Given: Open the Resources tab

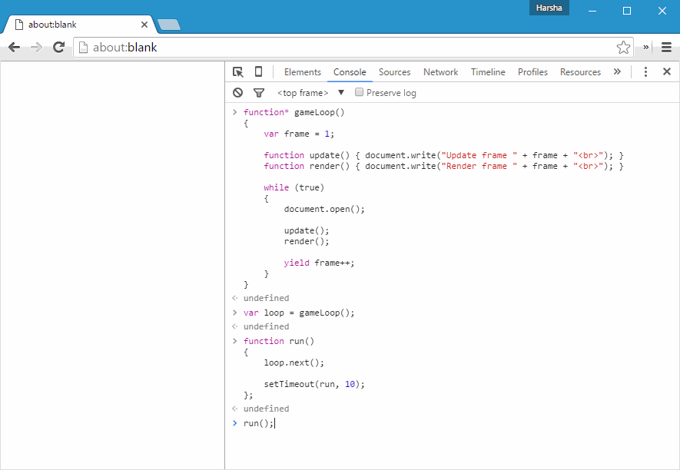Looking at the screenshot, I should 580,72.
